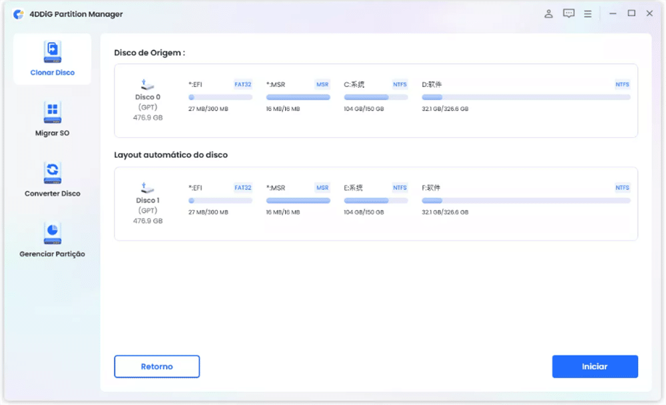The width and height of the screenshot is (666, 405).
Task: Click the FAT32 tag on Disco 1 EFI
Action: tap(243, 188)
